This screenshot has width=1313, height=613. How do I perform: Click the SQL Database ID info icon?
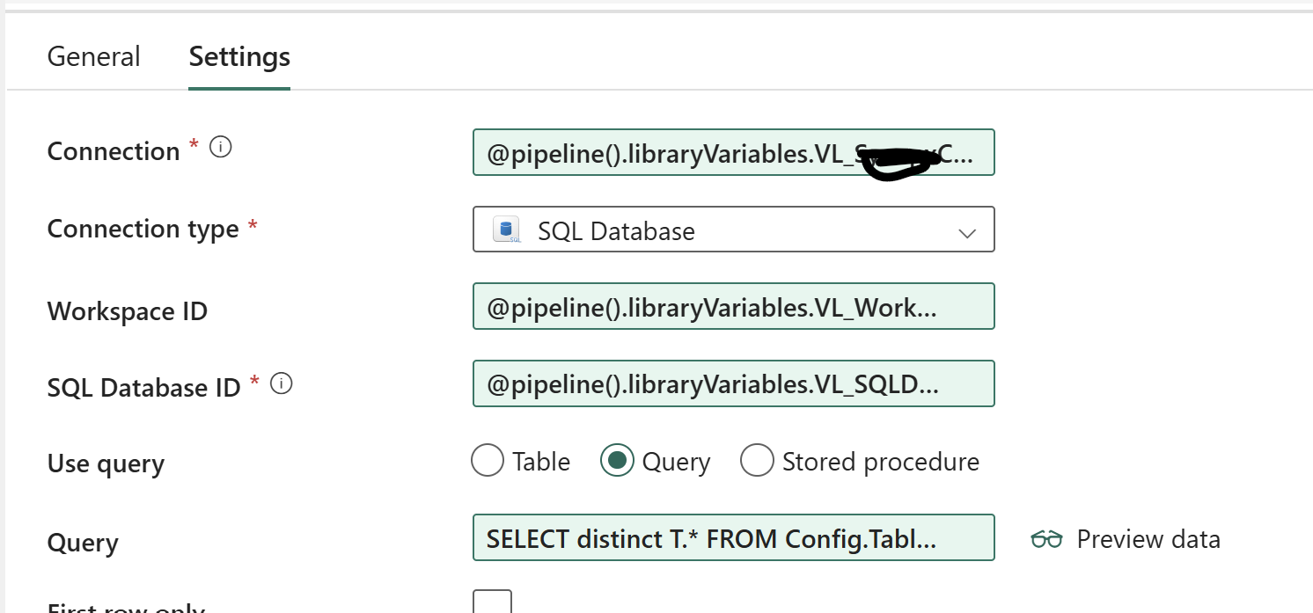tap(282, 383)
